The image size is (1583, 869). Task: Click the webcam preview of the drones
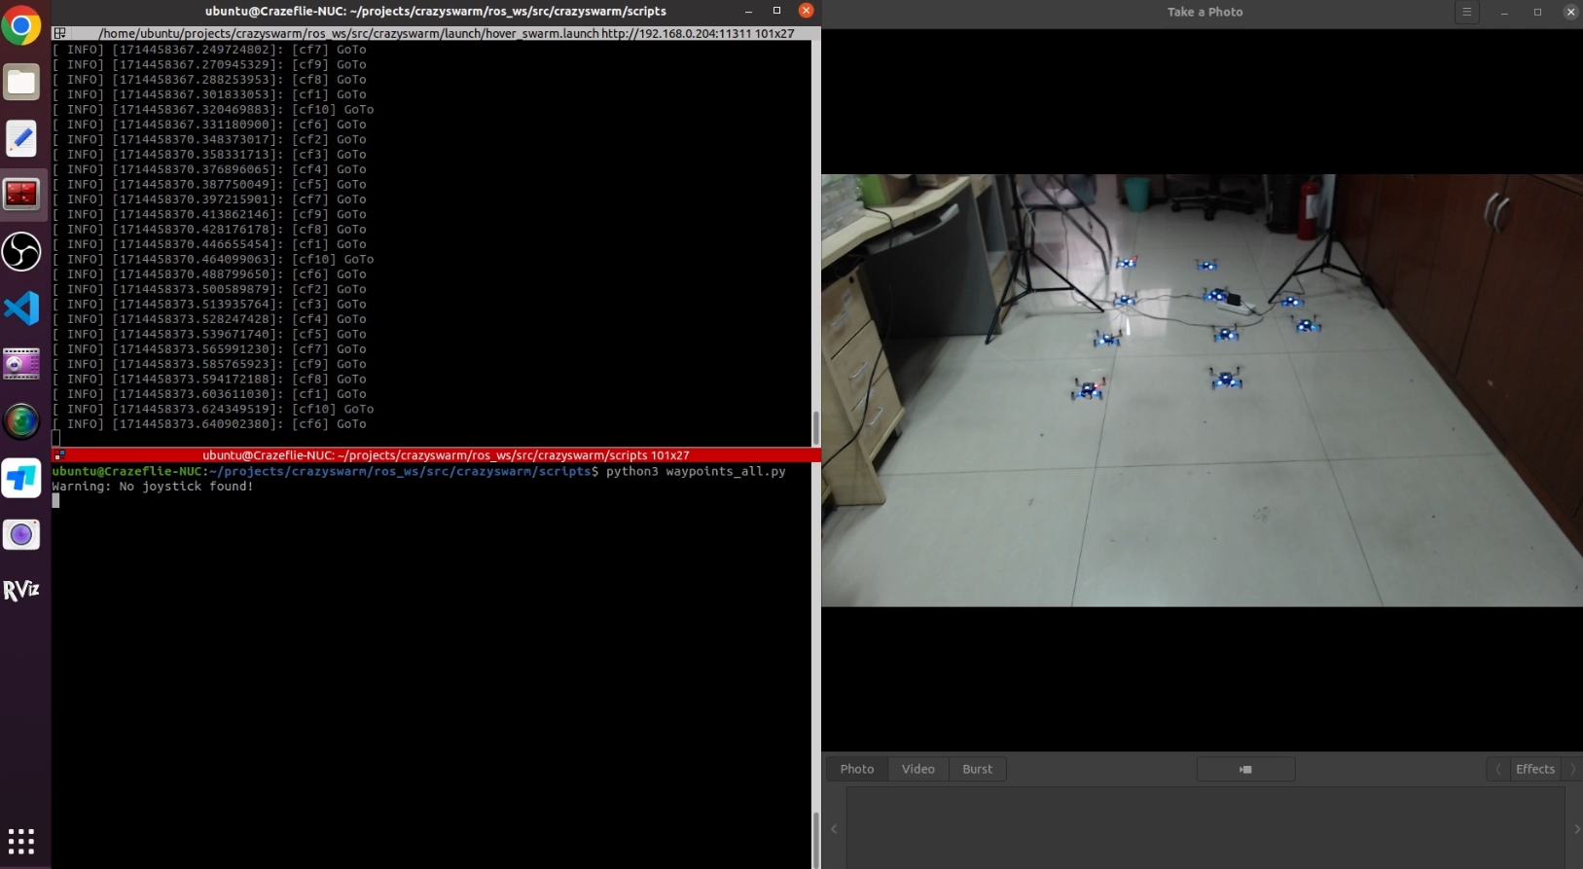coord(1202,390)
